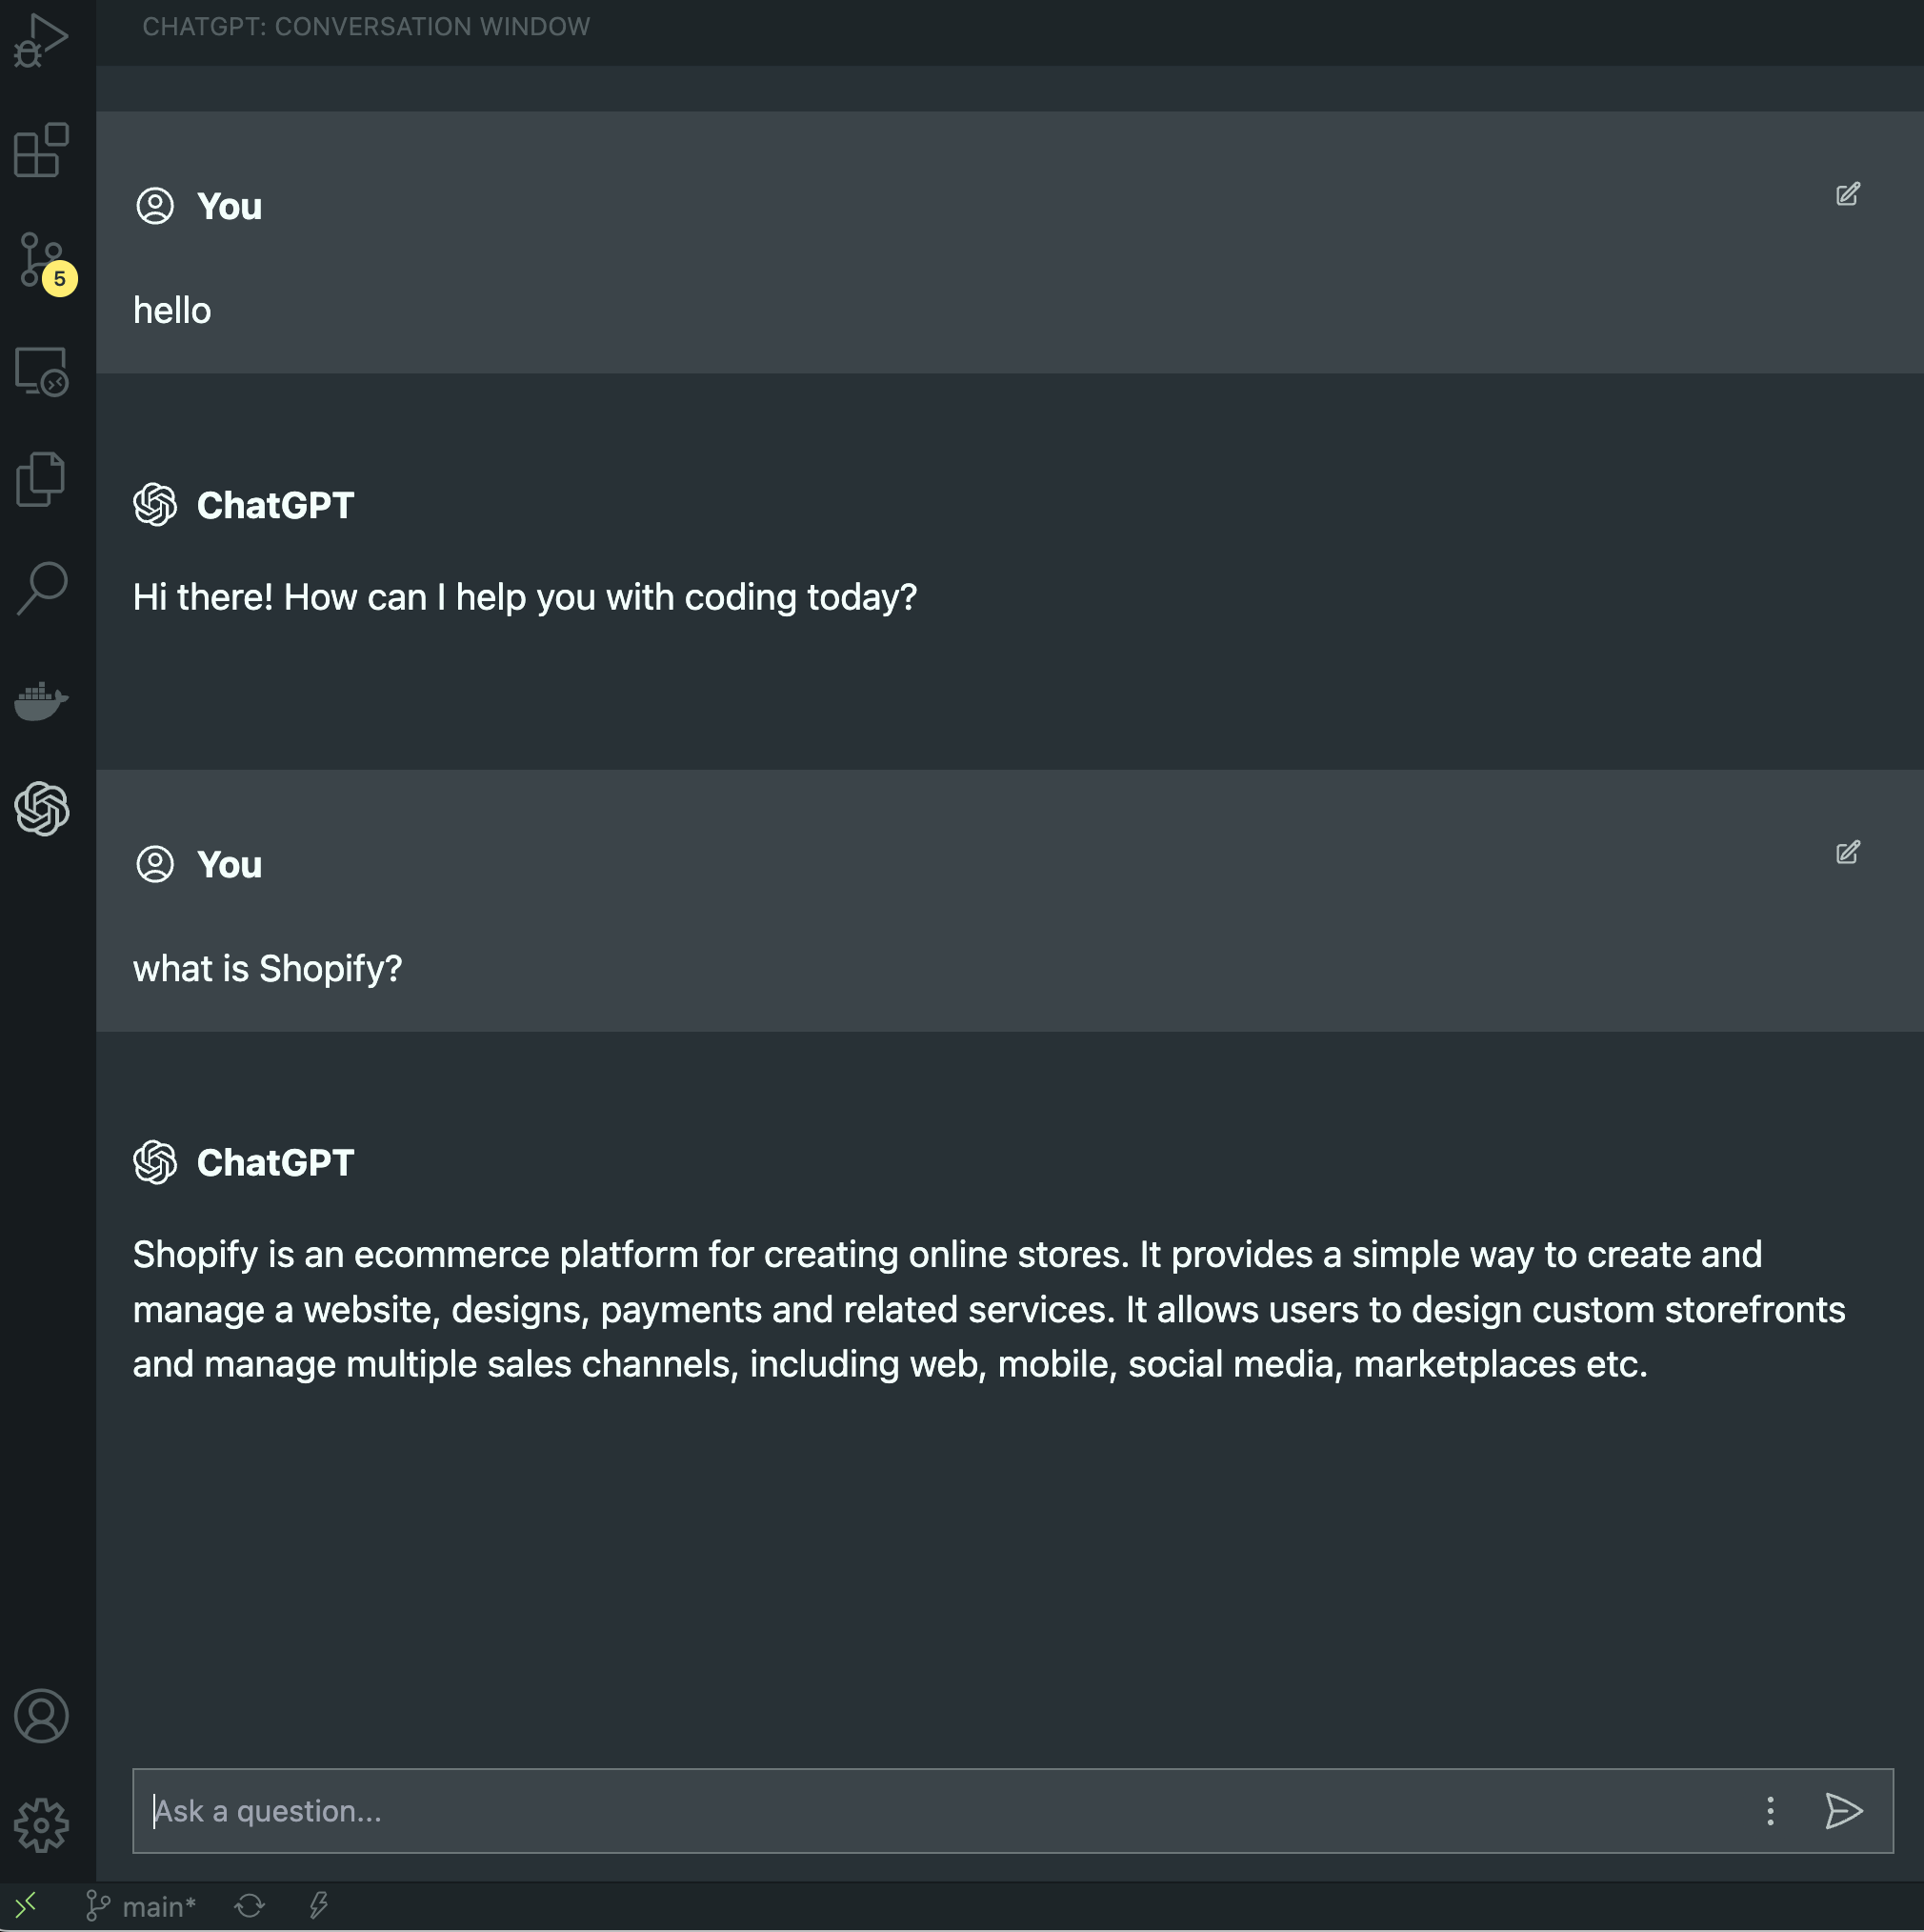
Task: Open the Extensions panel icon
Action: (x=41, y=150)
